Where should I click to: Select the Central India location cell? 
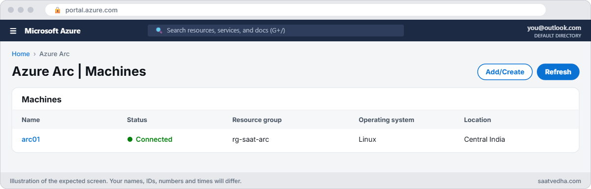click(x=485, y=139)
